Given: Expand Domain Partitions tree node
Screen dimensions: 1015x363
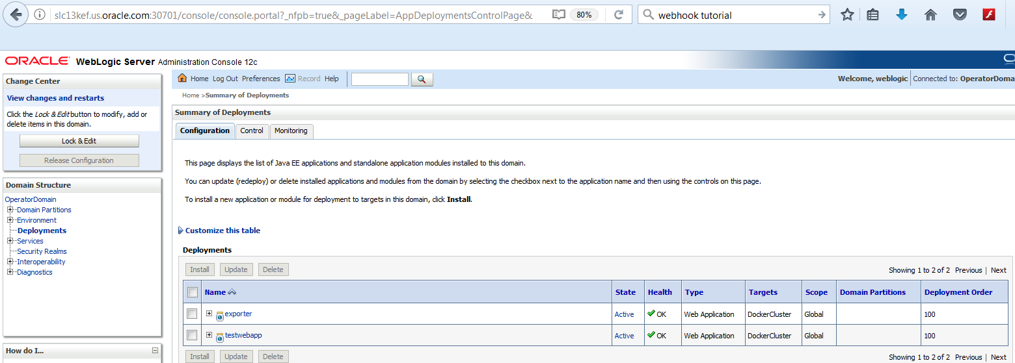Looking at the screenshot, I should click(x=10, y=210).
